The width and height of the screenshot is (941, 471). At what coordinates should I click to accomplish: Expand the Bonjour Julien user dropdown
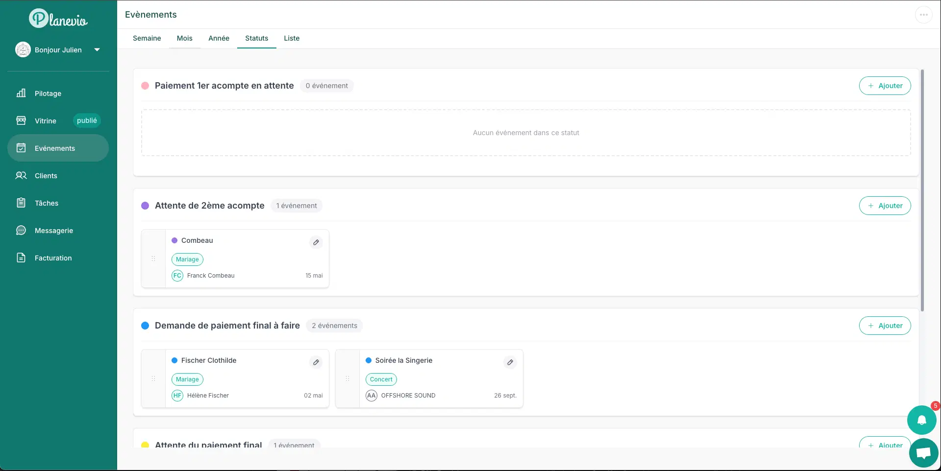point(97,49)
